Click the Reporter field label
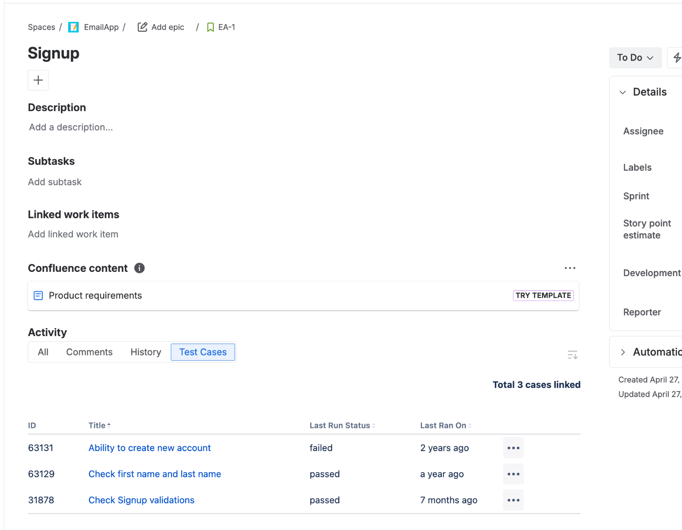The height and width of the screenshot is (530, 682). (x=642, y=312)
